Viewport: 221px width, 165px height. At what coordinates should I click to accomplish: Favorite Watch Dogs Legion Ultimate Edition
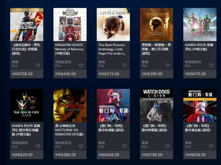(x=168, y=146)
